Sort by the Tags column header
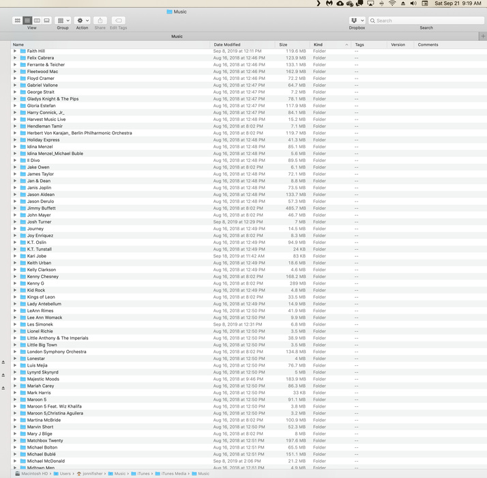This screenshot has width=487, height=478. (x=369, y=45)
